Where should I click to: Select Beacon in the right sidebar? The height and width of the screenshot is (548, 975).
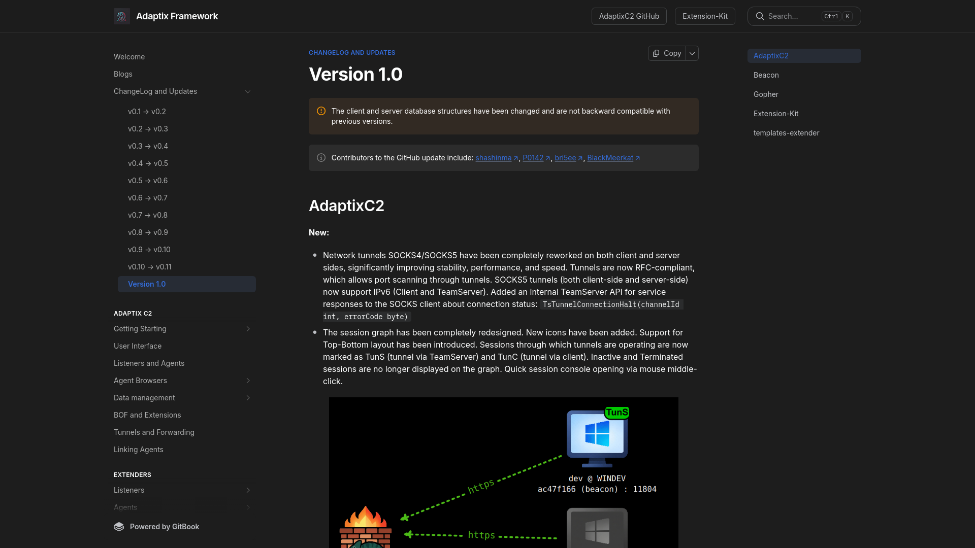pos(766,75)
